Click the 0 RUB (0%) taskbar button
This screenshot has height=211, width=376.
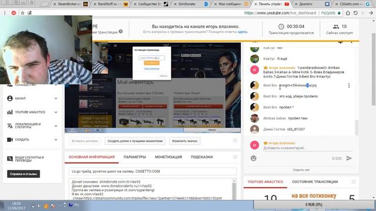314,205
